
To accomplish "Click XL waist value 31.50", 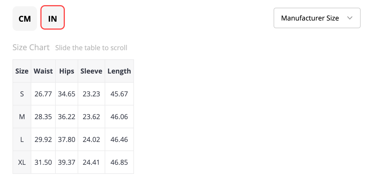I will [43, 162].
